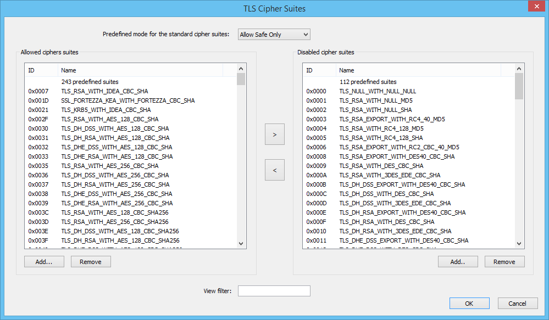Viewport: 549px width, 320px height.
Task: Select TLS_RSA_WITH_DES_CBC_SHA row
Action: click(409, 166)
